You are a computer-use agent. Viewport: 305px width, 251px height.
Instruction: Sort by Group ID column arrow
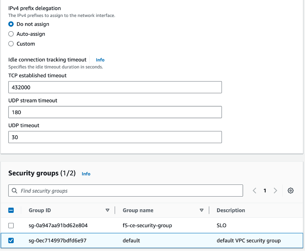(108, 210)
